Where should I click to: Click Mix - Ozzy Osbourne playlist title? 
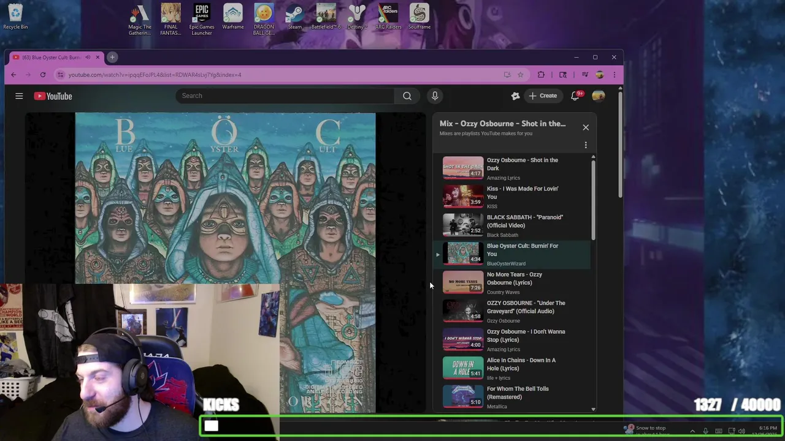(502, 124)
